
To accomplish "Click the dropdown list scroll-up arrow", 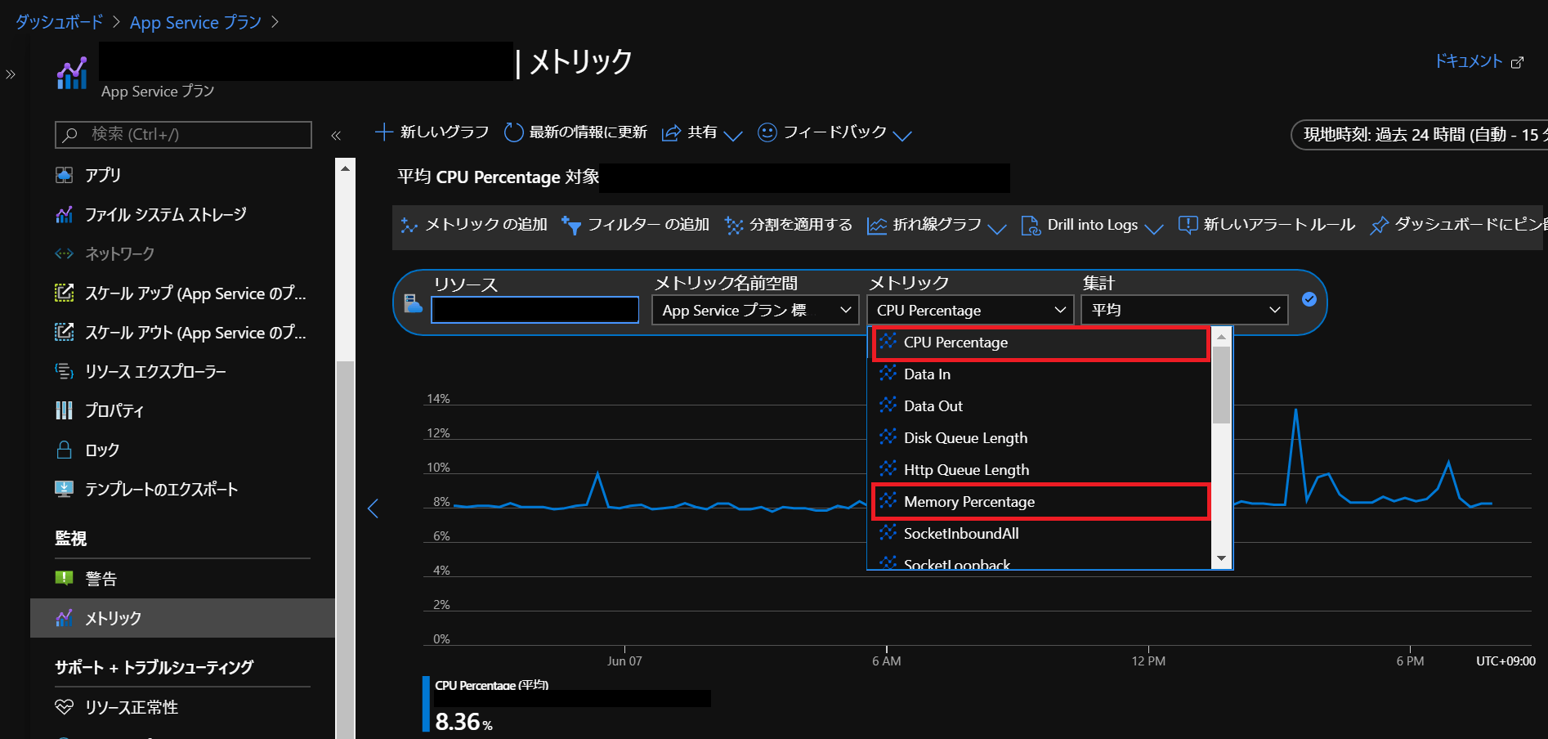I will tap(1221, 337).
